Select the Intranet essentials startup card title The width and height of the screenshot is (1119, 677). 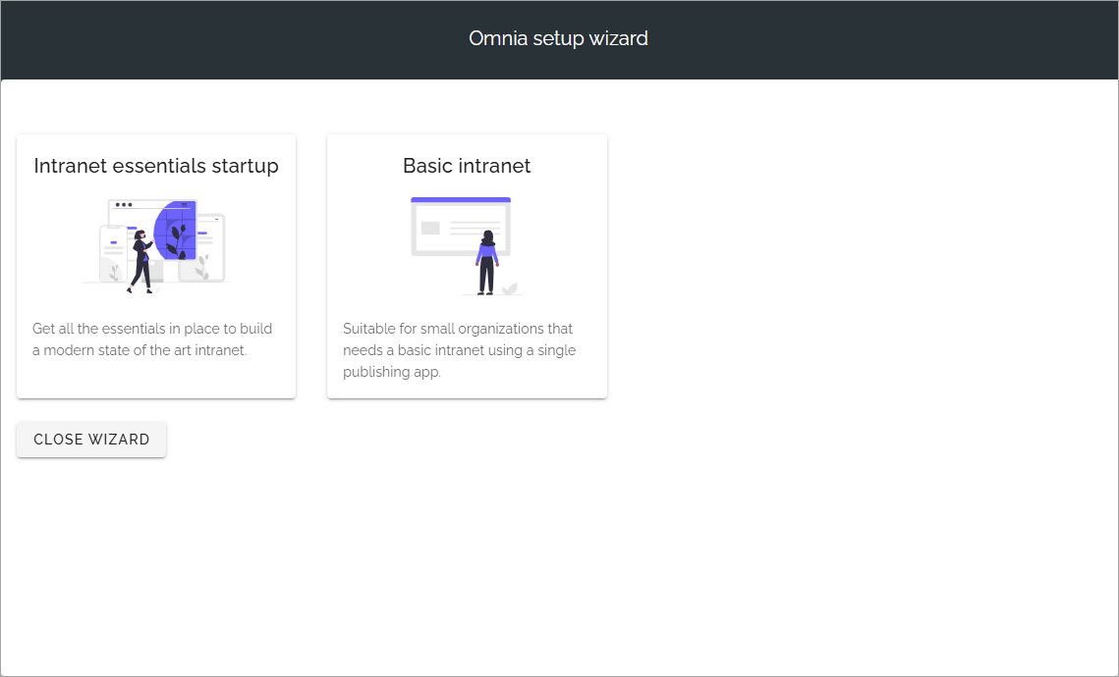156,166
